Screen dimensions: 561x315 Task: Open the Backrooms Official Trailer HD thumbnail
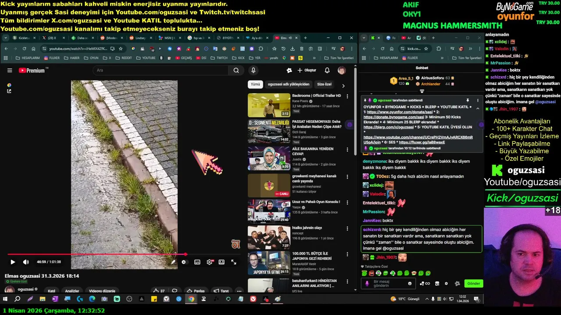pyautogui.click(x=269, y=105)
